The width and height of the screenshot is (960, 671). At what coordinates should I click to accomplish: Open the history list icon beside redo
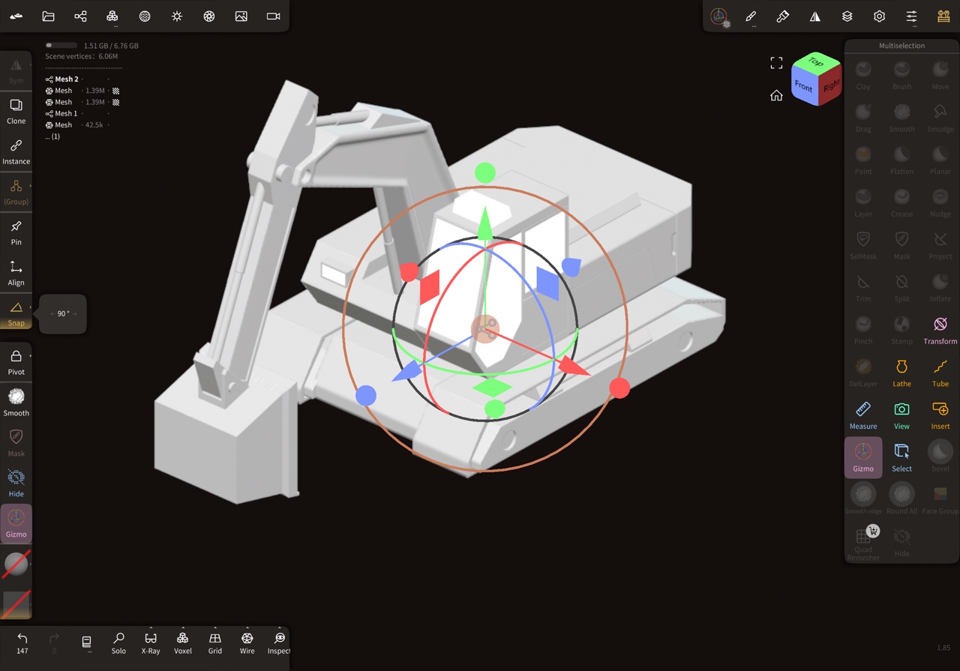(86, 643)
